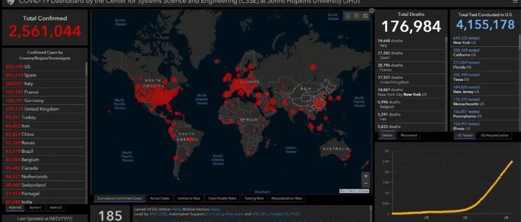Switch to Case-Fatality Ratio map tab
The image size is (521, 222).
pyautogui.click(x=222, y=198)
